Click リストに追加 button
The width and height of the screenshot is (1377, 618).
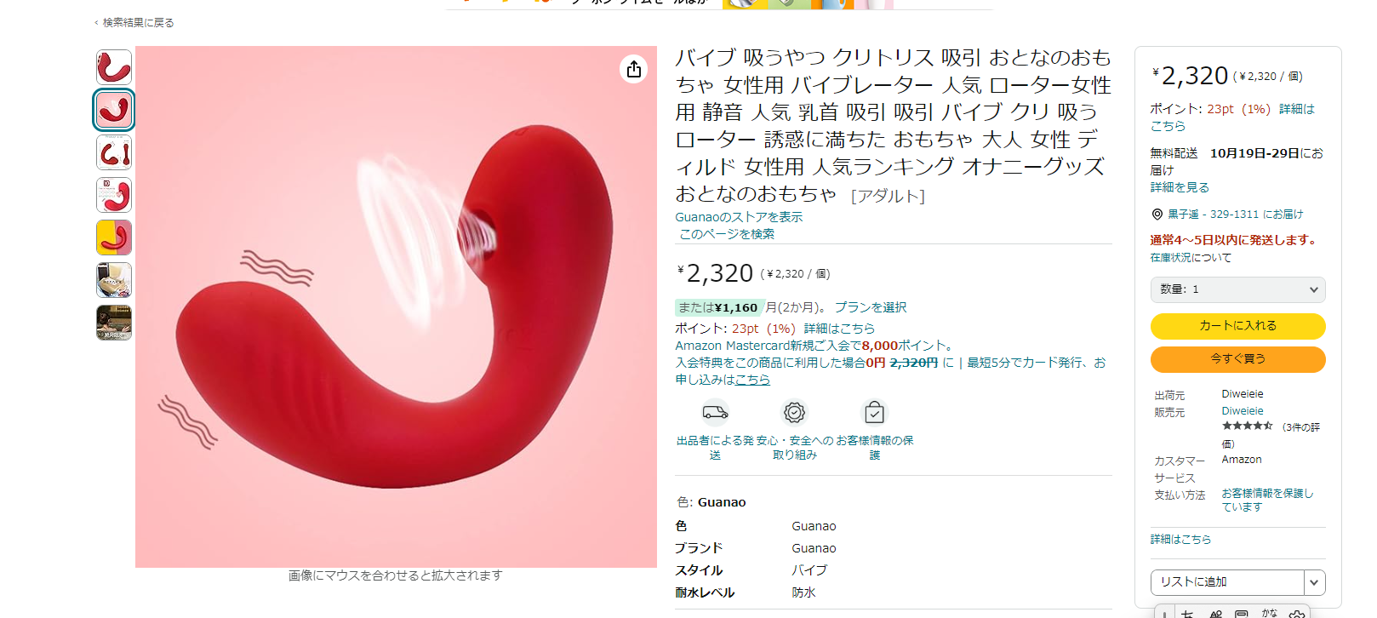point(1227,582)
